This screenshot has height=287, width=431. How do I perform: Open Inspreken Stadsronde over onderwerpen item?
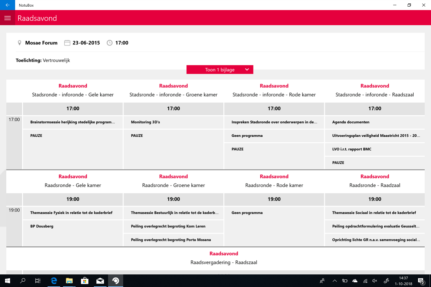tap(274, 122)
